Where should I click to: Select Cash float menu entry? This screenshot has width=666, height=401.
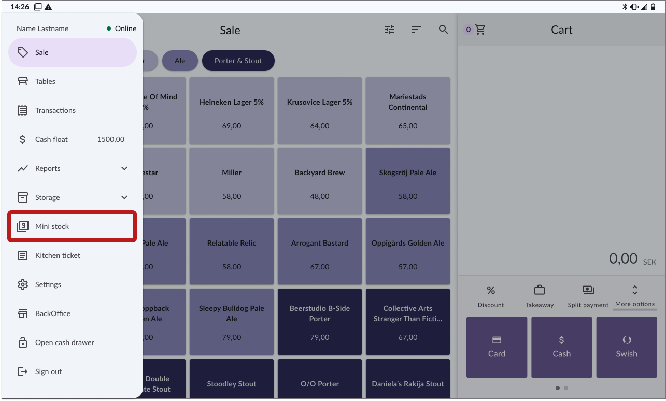tap(72, 139)
